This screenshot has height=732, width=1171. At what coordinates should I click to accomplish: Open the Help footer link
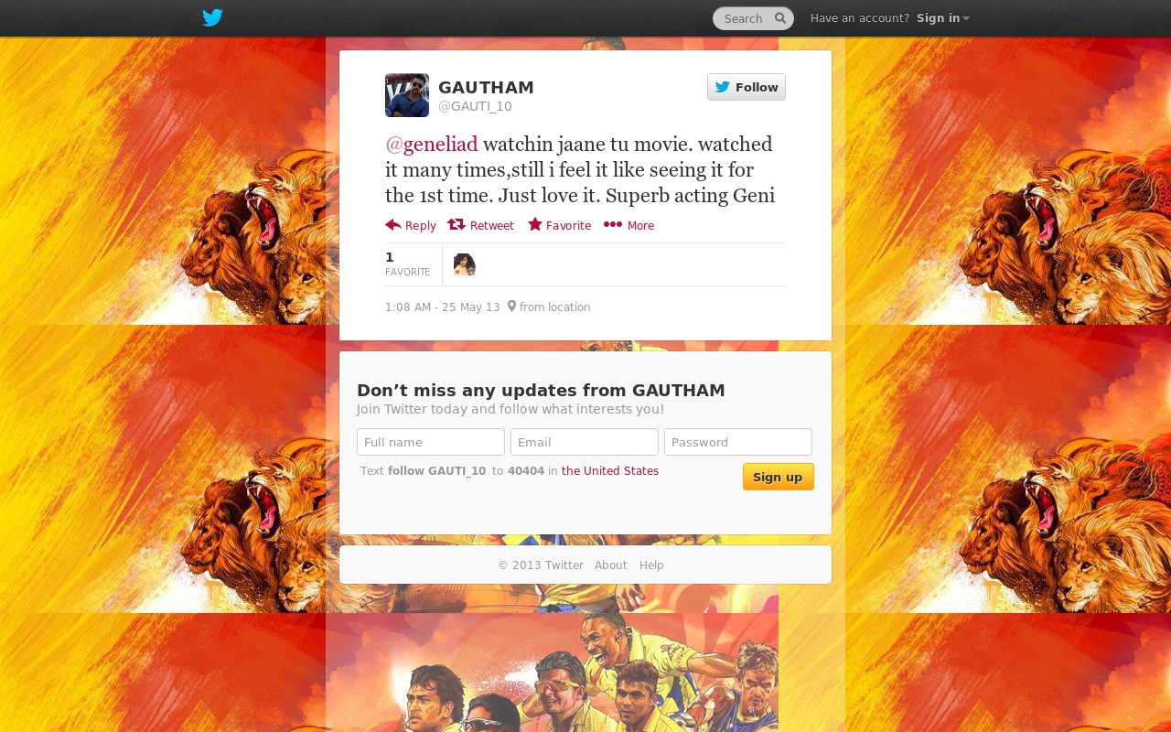pyautogui.click(x=651, y=565)
